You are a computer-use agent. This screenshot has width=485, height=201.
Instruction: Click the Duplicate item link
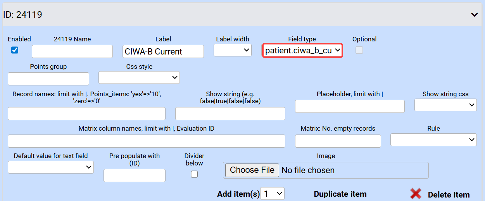coord(340,194)
